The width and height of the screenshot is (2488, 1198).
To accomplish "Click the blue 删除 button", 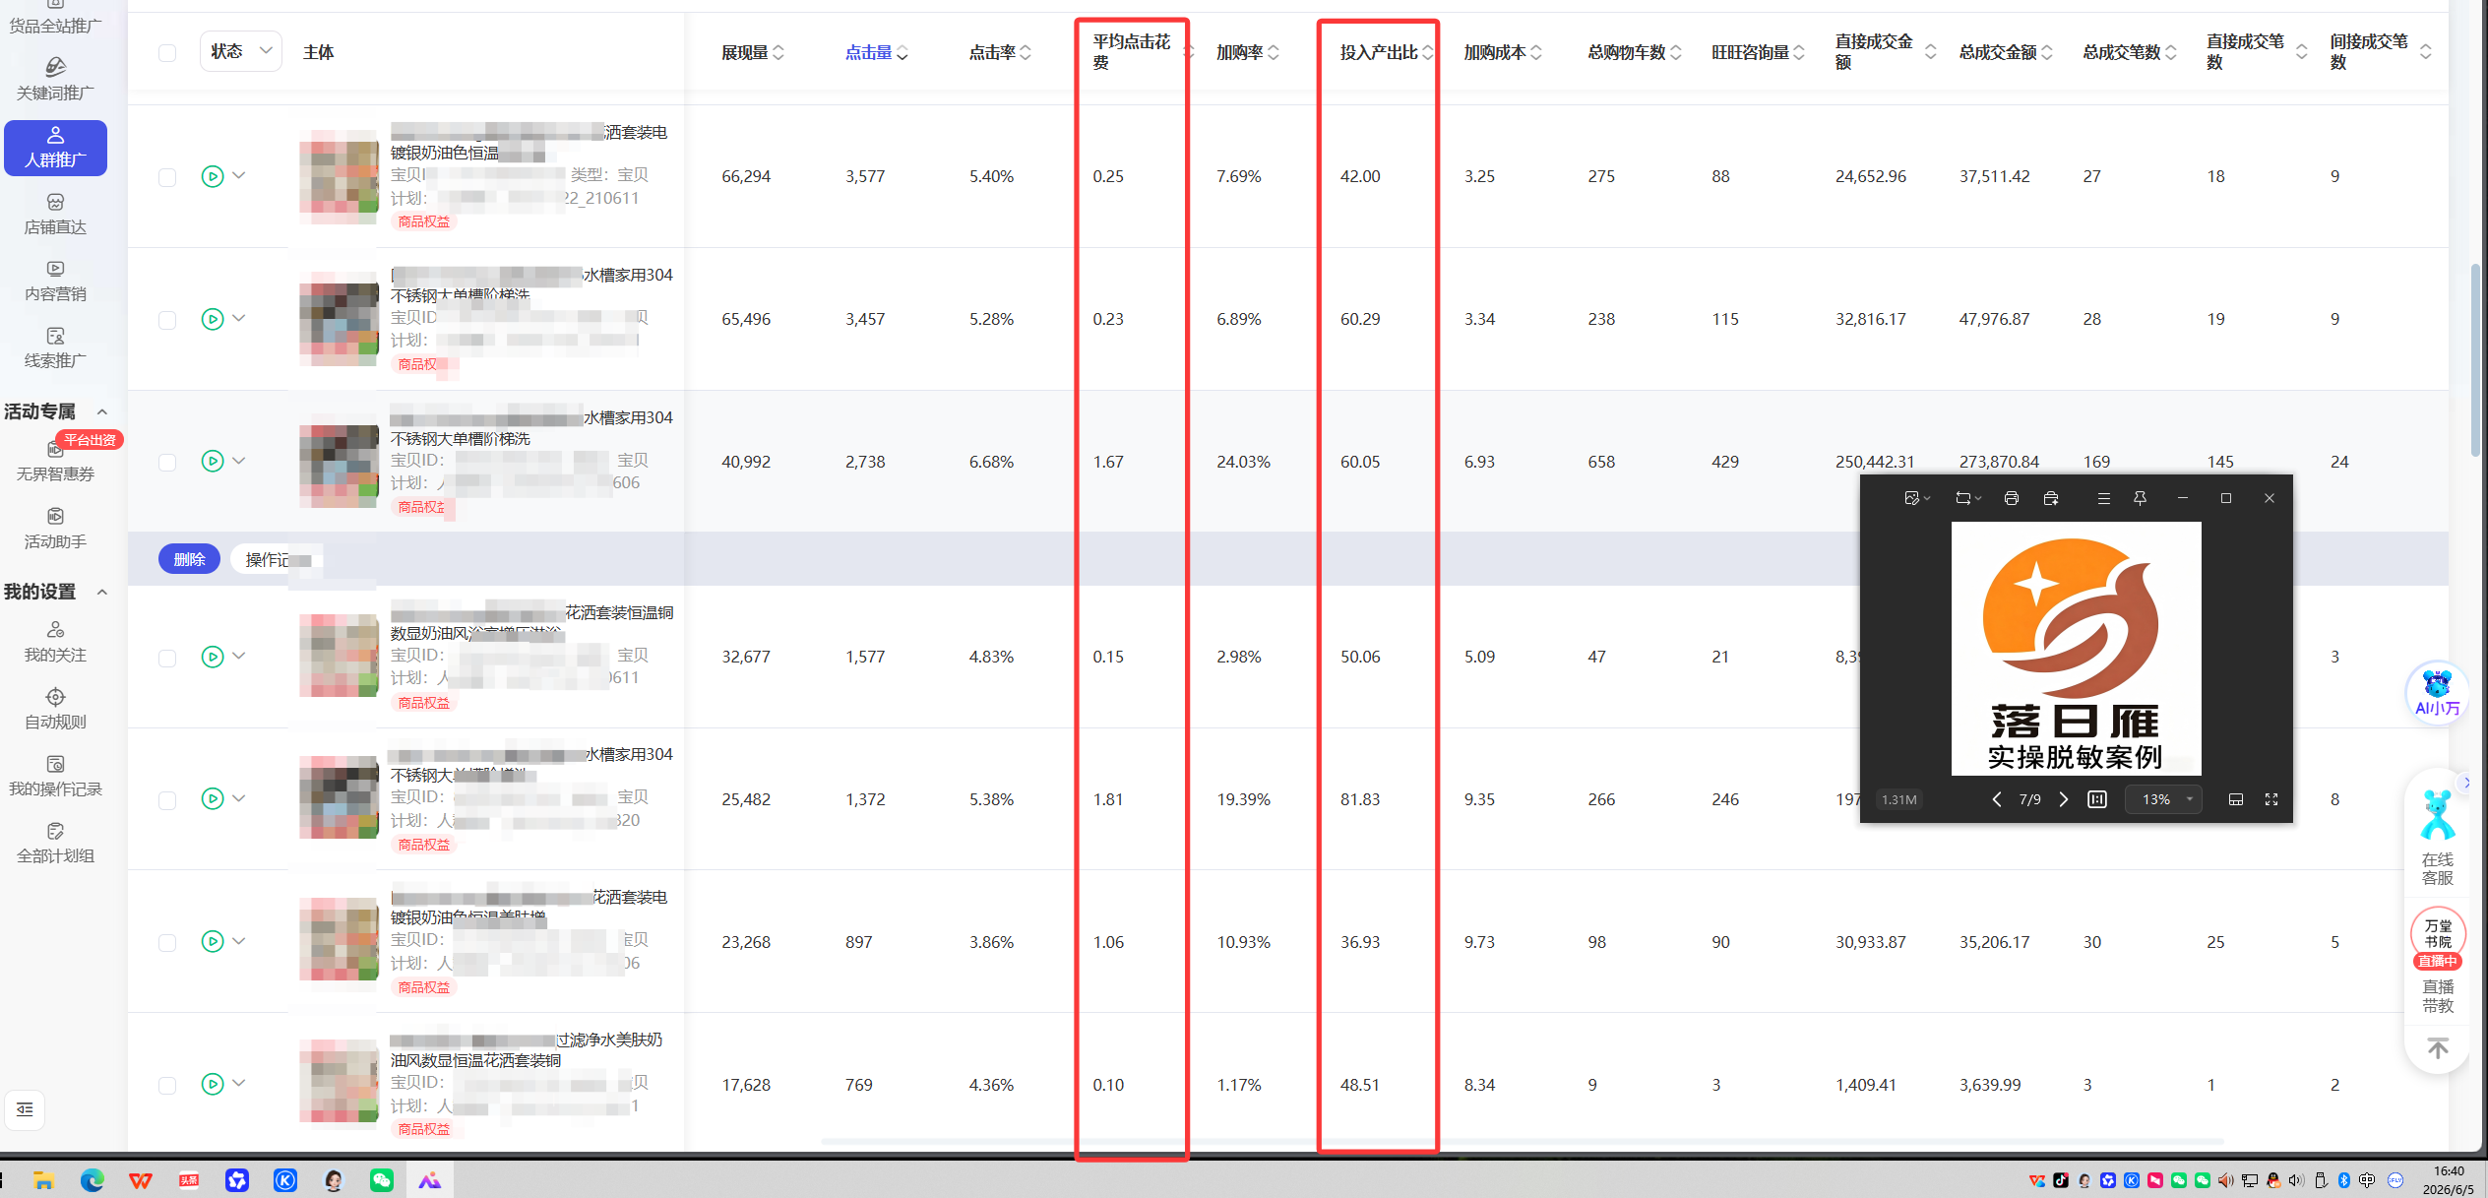I will [x=189, y=559].
